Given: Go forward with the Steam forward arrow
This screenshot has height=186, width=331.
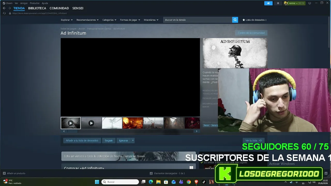Looking at the screenshot, I should (x=10, y=8).
